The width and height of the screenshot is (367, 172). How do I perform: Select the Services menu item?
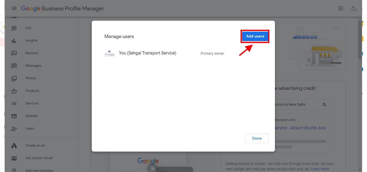pyautogui.click(x=32, y=103)
